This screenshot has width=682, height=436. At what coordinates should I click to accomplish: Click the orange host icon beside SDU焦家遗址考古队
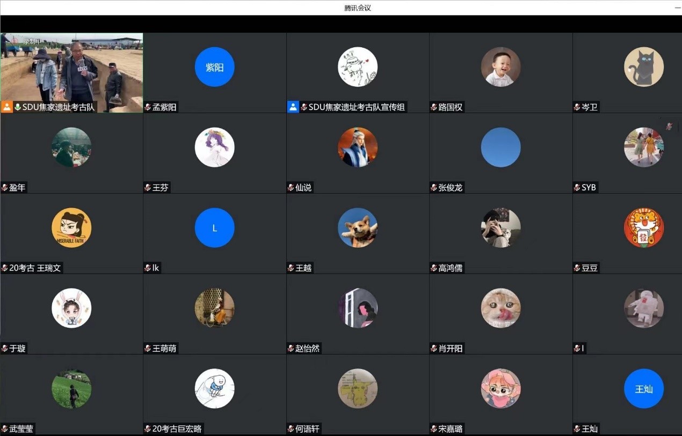6,107
